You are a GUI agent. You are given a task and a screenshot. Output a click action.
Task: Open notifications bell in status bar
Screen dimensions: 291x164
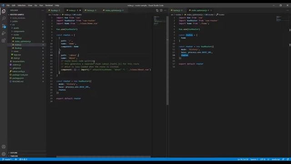pos(288,159)
